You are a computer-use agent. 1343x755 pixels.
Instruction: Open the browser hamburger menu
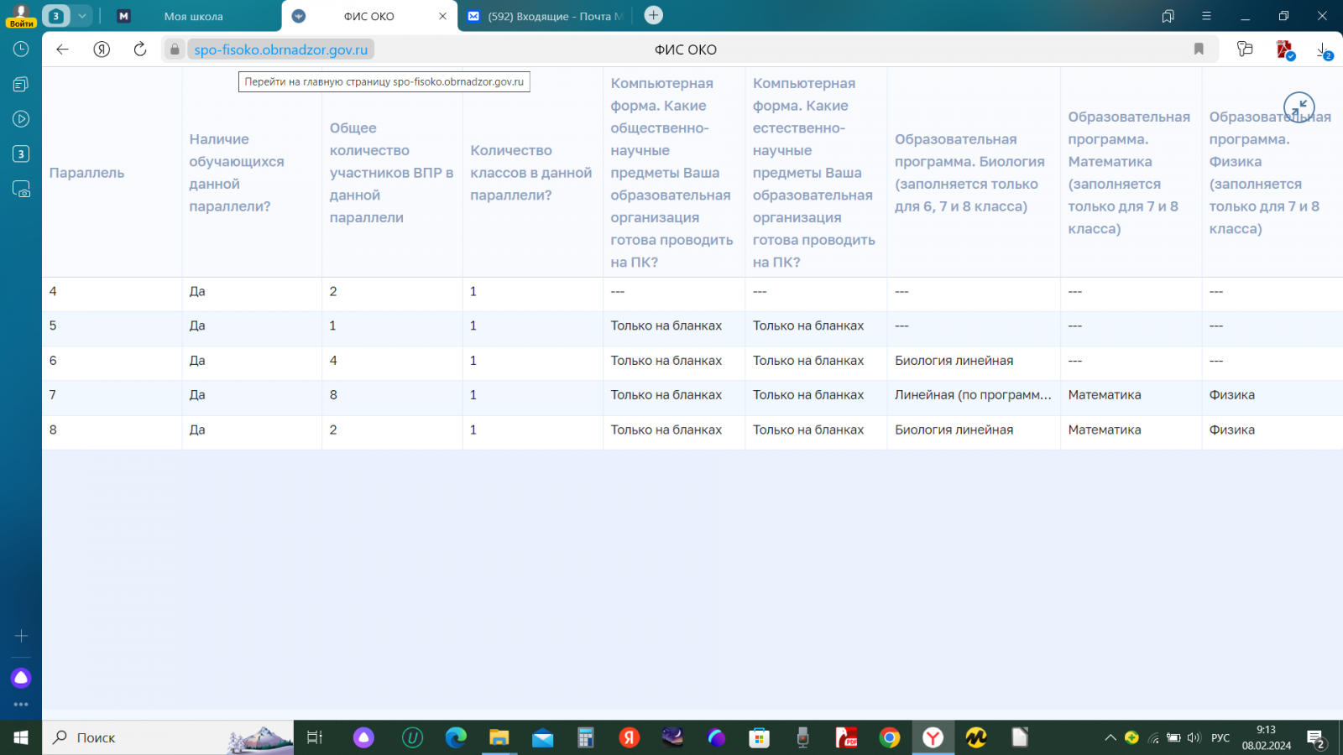point(1206,16)
